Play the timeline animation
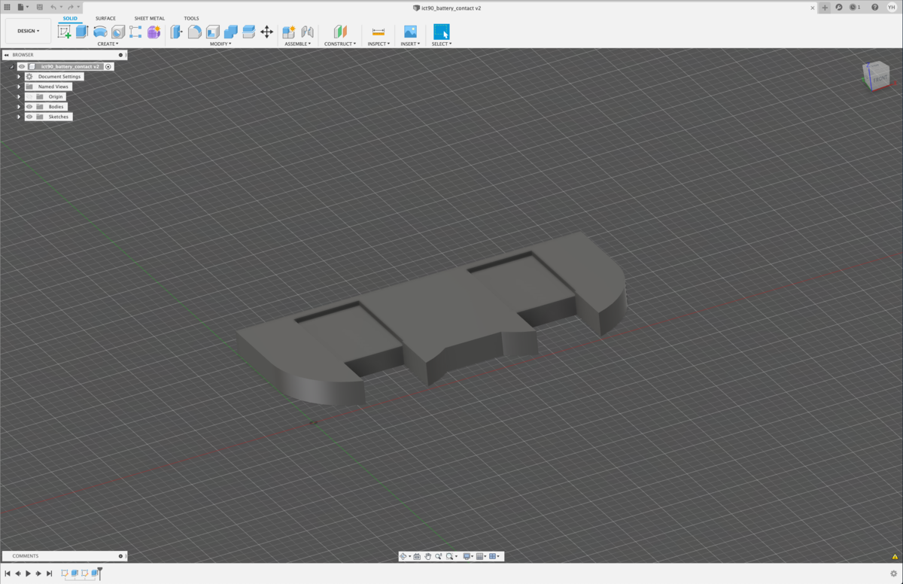 [29, 573]
